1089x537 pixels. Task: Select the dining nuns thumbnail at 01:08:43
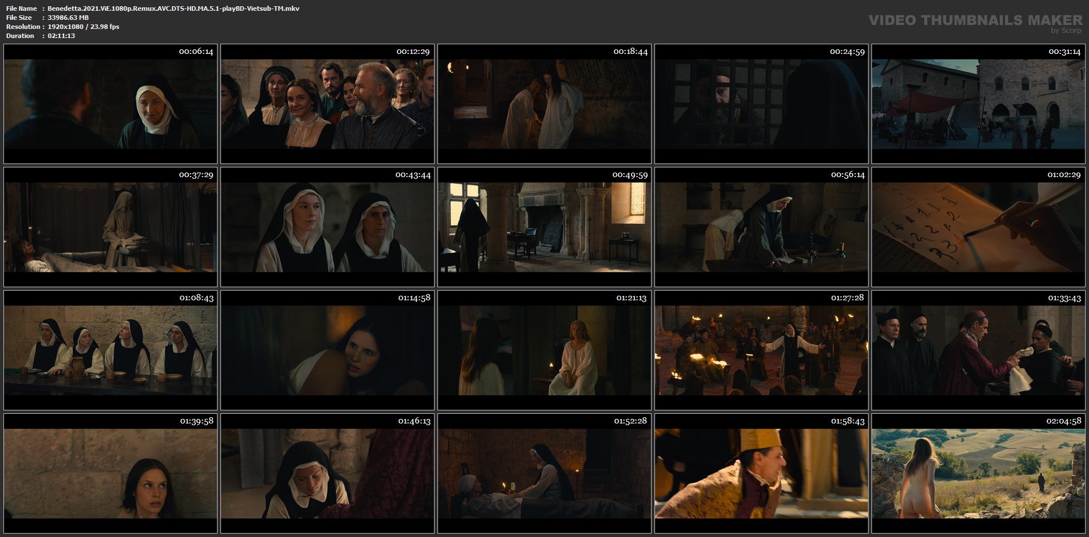[x=110, y=350]
